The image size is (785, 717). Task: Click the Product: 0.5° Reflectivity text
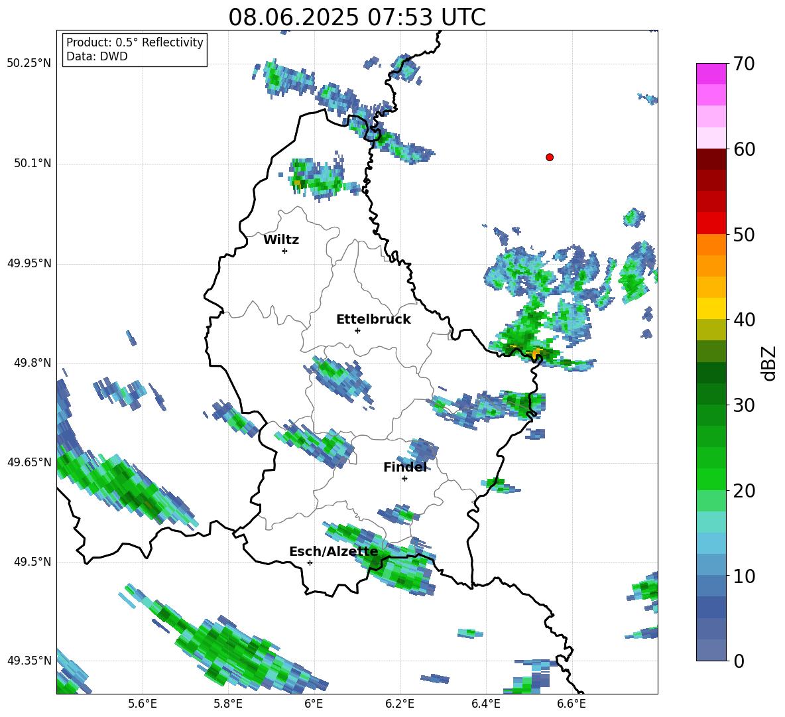coord(135,42)
